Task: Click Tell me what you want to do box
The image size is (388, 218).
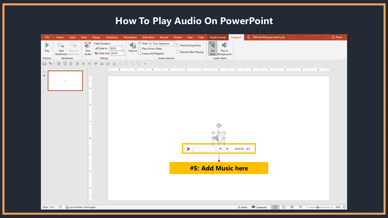Action: tap(269, 37)
